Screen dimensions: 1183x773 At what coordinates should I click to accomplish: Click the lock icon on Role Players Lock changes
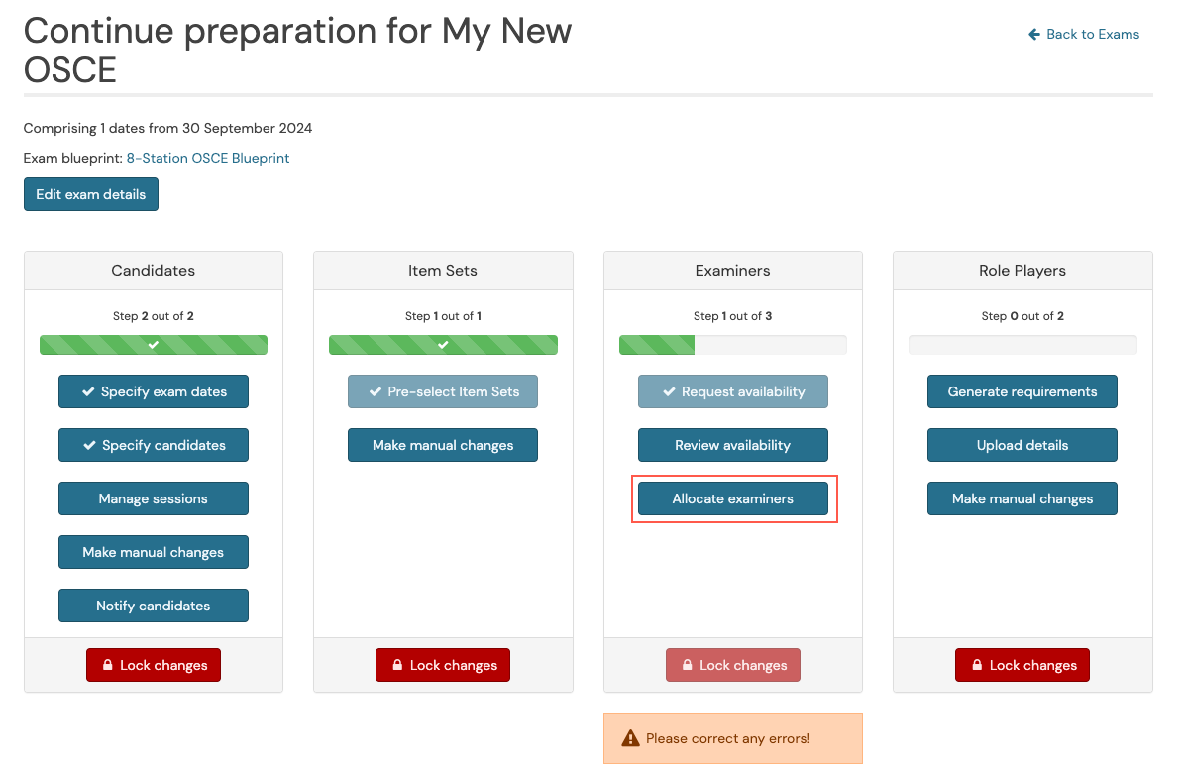coord(976,665)
